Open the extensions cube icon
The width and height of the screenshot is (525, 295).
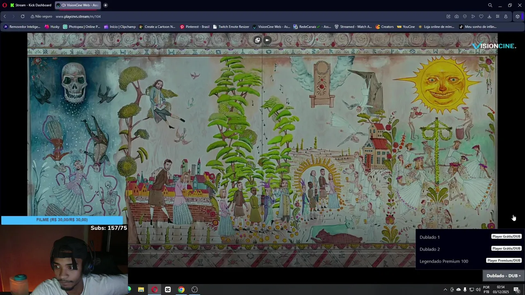coord(518,16)
